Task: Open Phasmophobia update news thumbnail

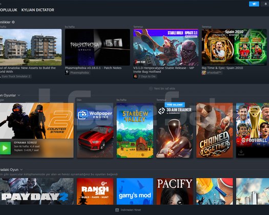Action: click(x=97, y=47)
